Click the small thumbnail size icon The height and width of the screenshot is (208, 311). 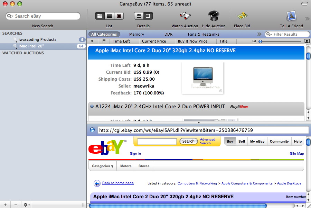[254, 41]
